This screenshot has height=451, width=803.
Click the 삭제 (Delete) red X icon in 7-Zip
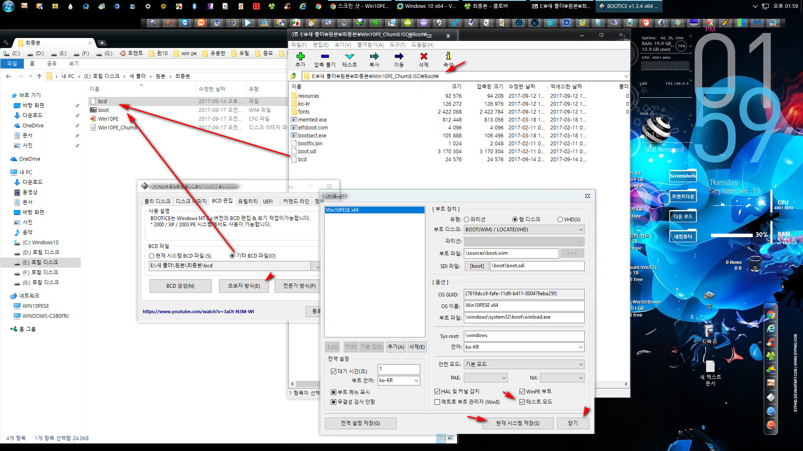pyautogui.click(x=424, y=56)
